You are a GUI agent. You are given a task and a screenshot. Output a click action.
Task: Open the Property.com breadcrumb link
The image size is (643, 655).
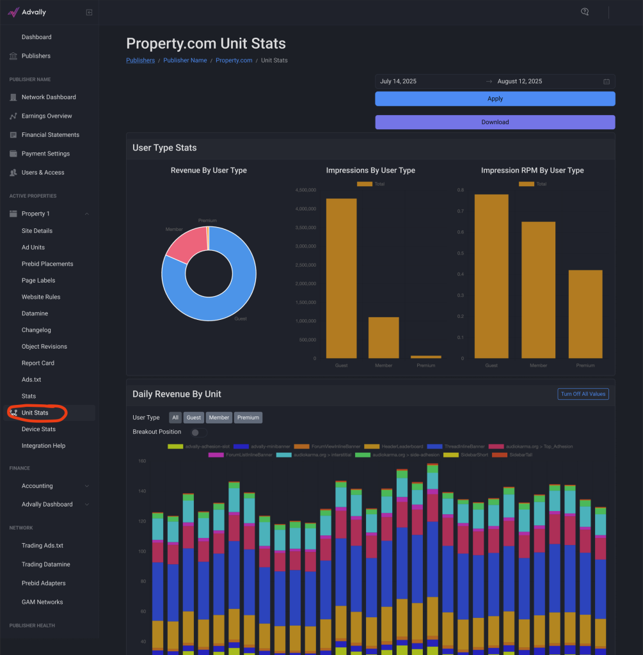tap(234, 61)
